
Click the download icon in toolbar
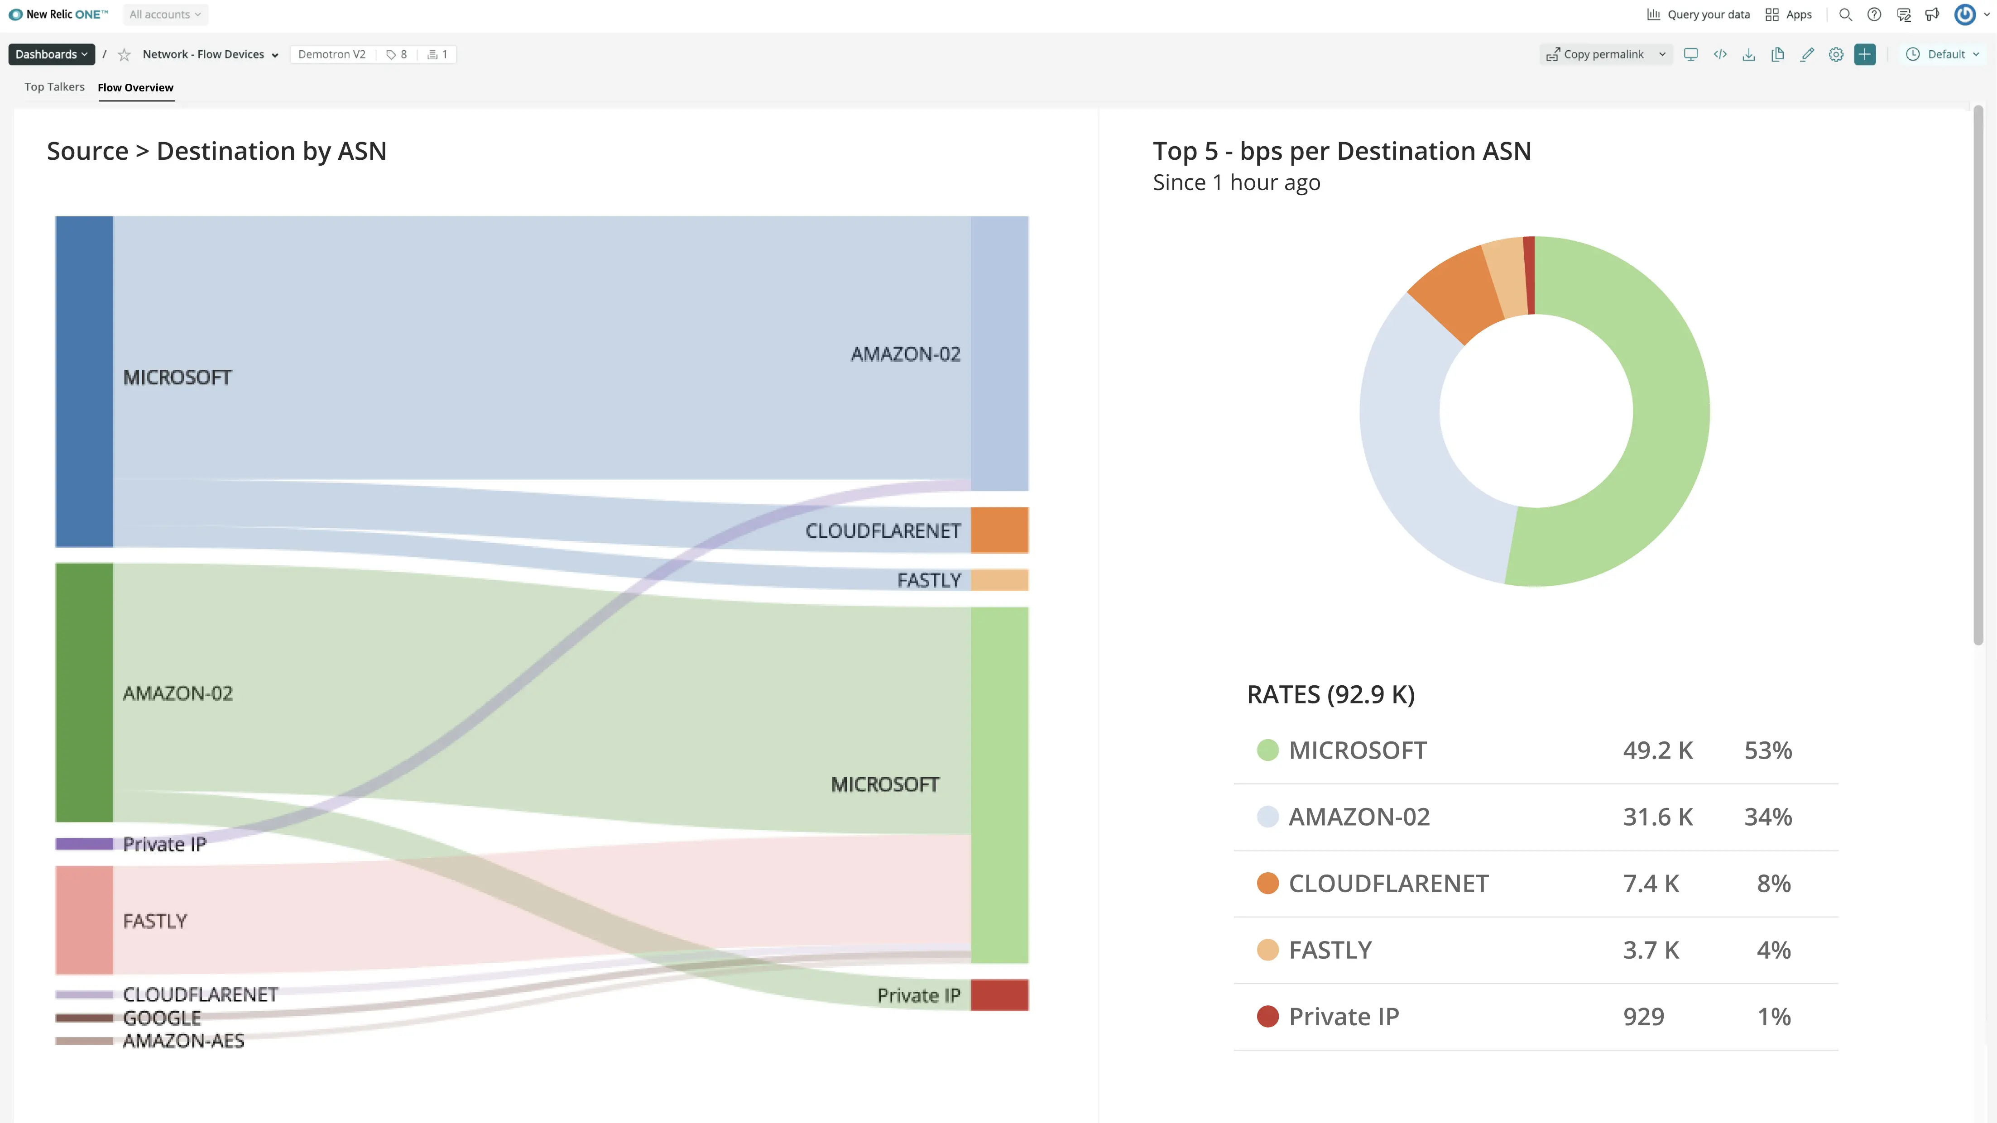1749,53
